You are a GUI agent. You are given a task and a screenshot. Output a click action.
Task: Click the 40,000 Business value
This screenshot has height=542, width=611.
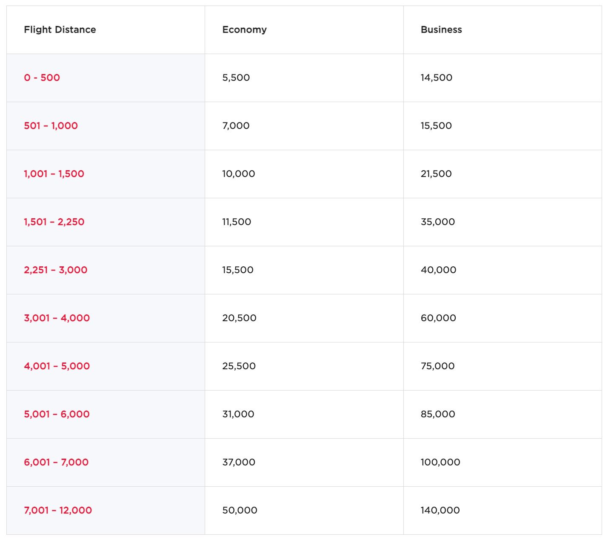(x=439, y=270)
